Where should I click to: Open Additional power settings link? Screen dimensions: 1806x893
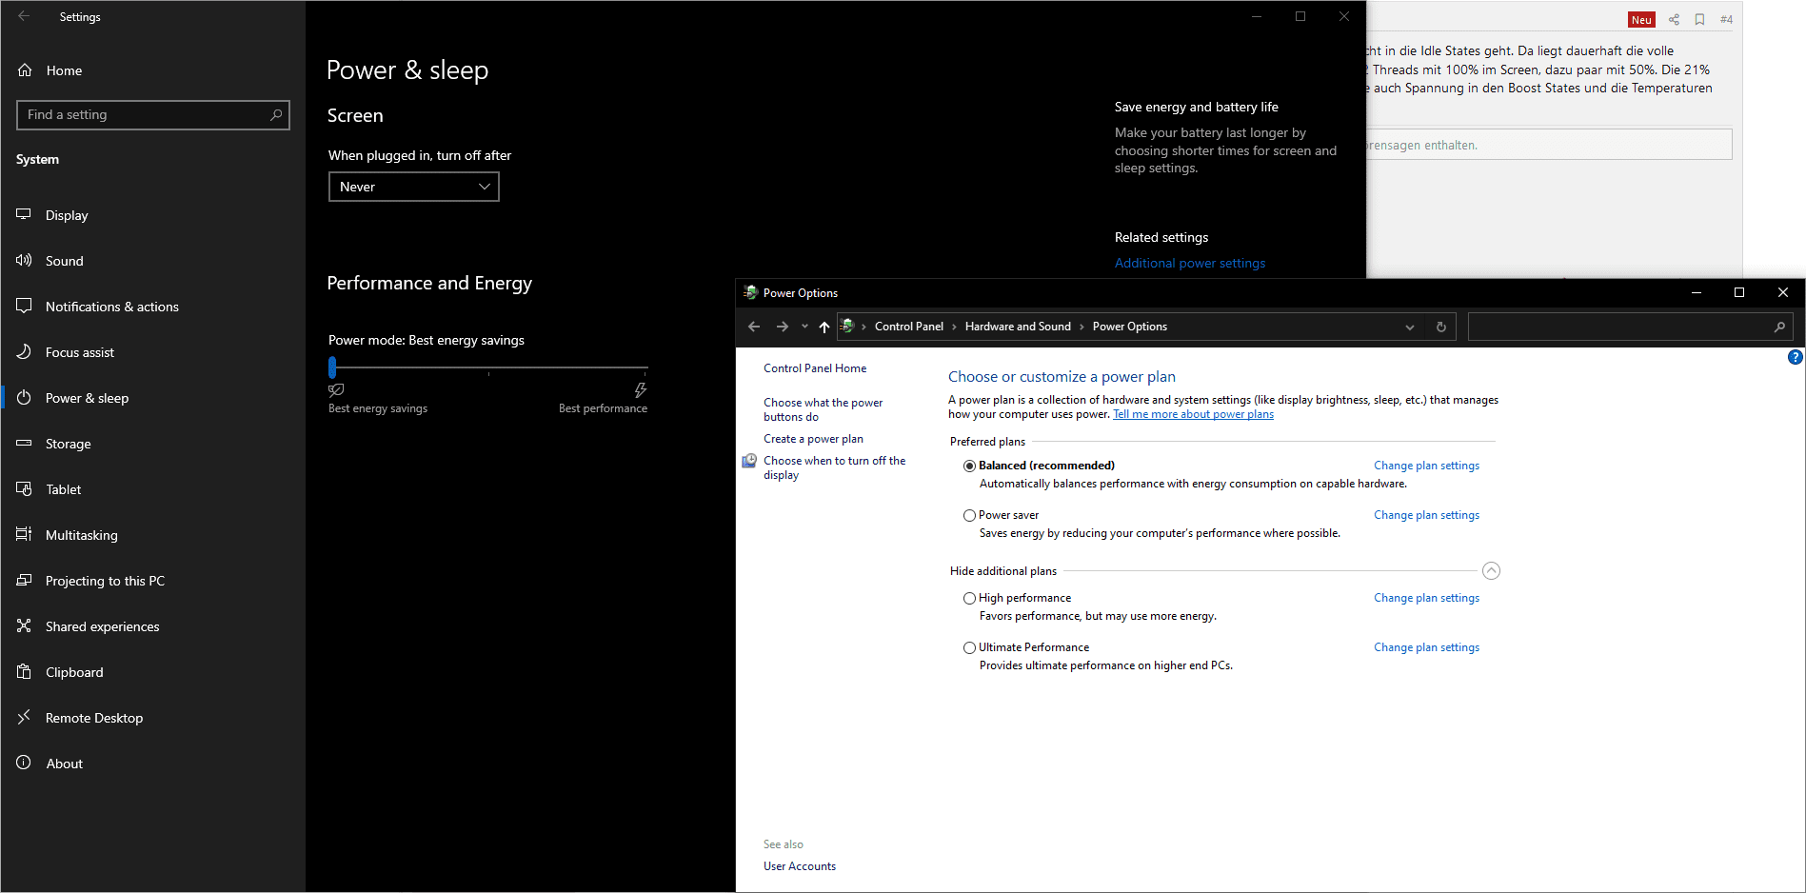pos(1190,263)
